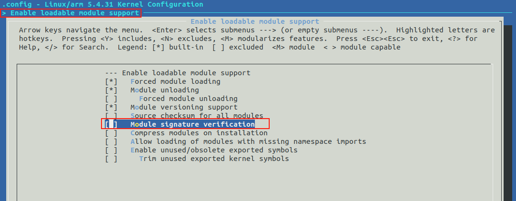
Task: Select Source checksum for all modules entry
Action: tap(197, 116)
